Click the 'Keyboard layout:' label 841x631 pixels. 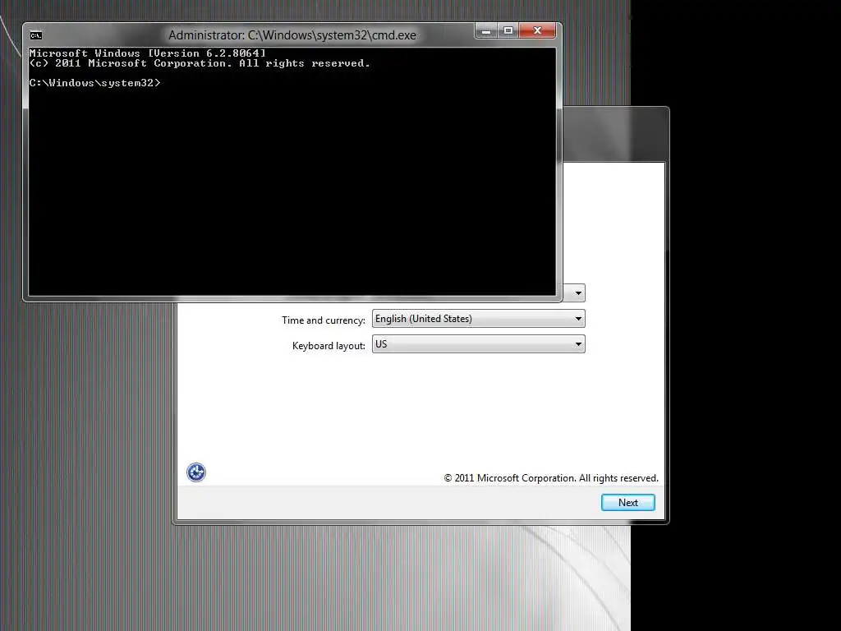[x=329, y=346]
